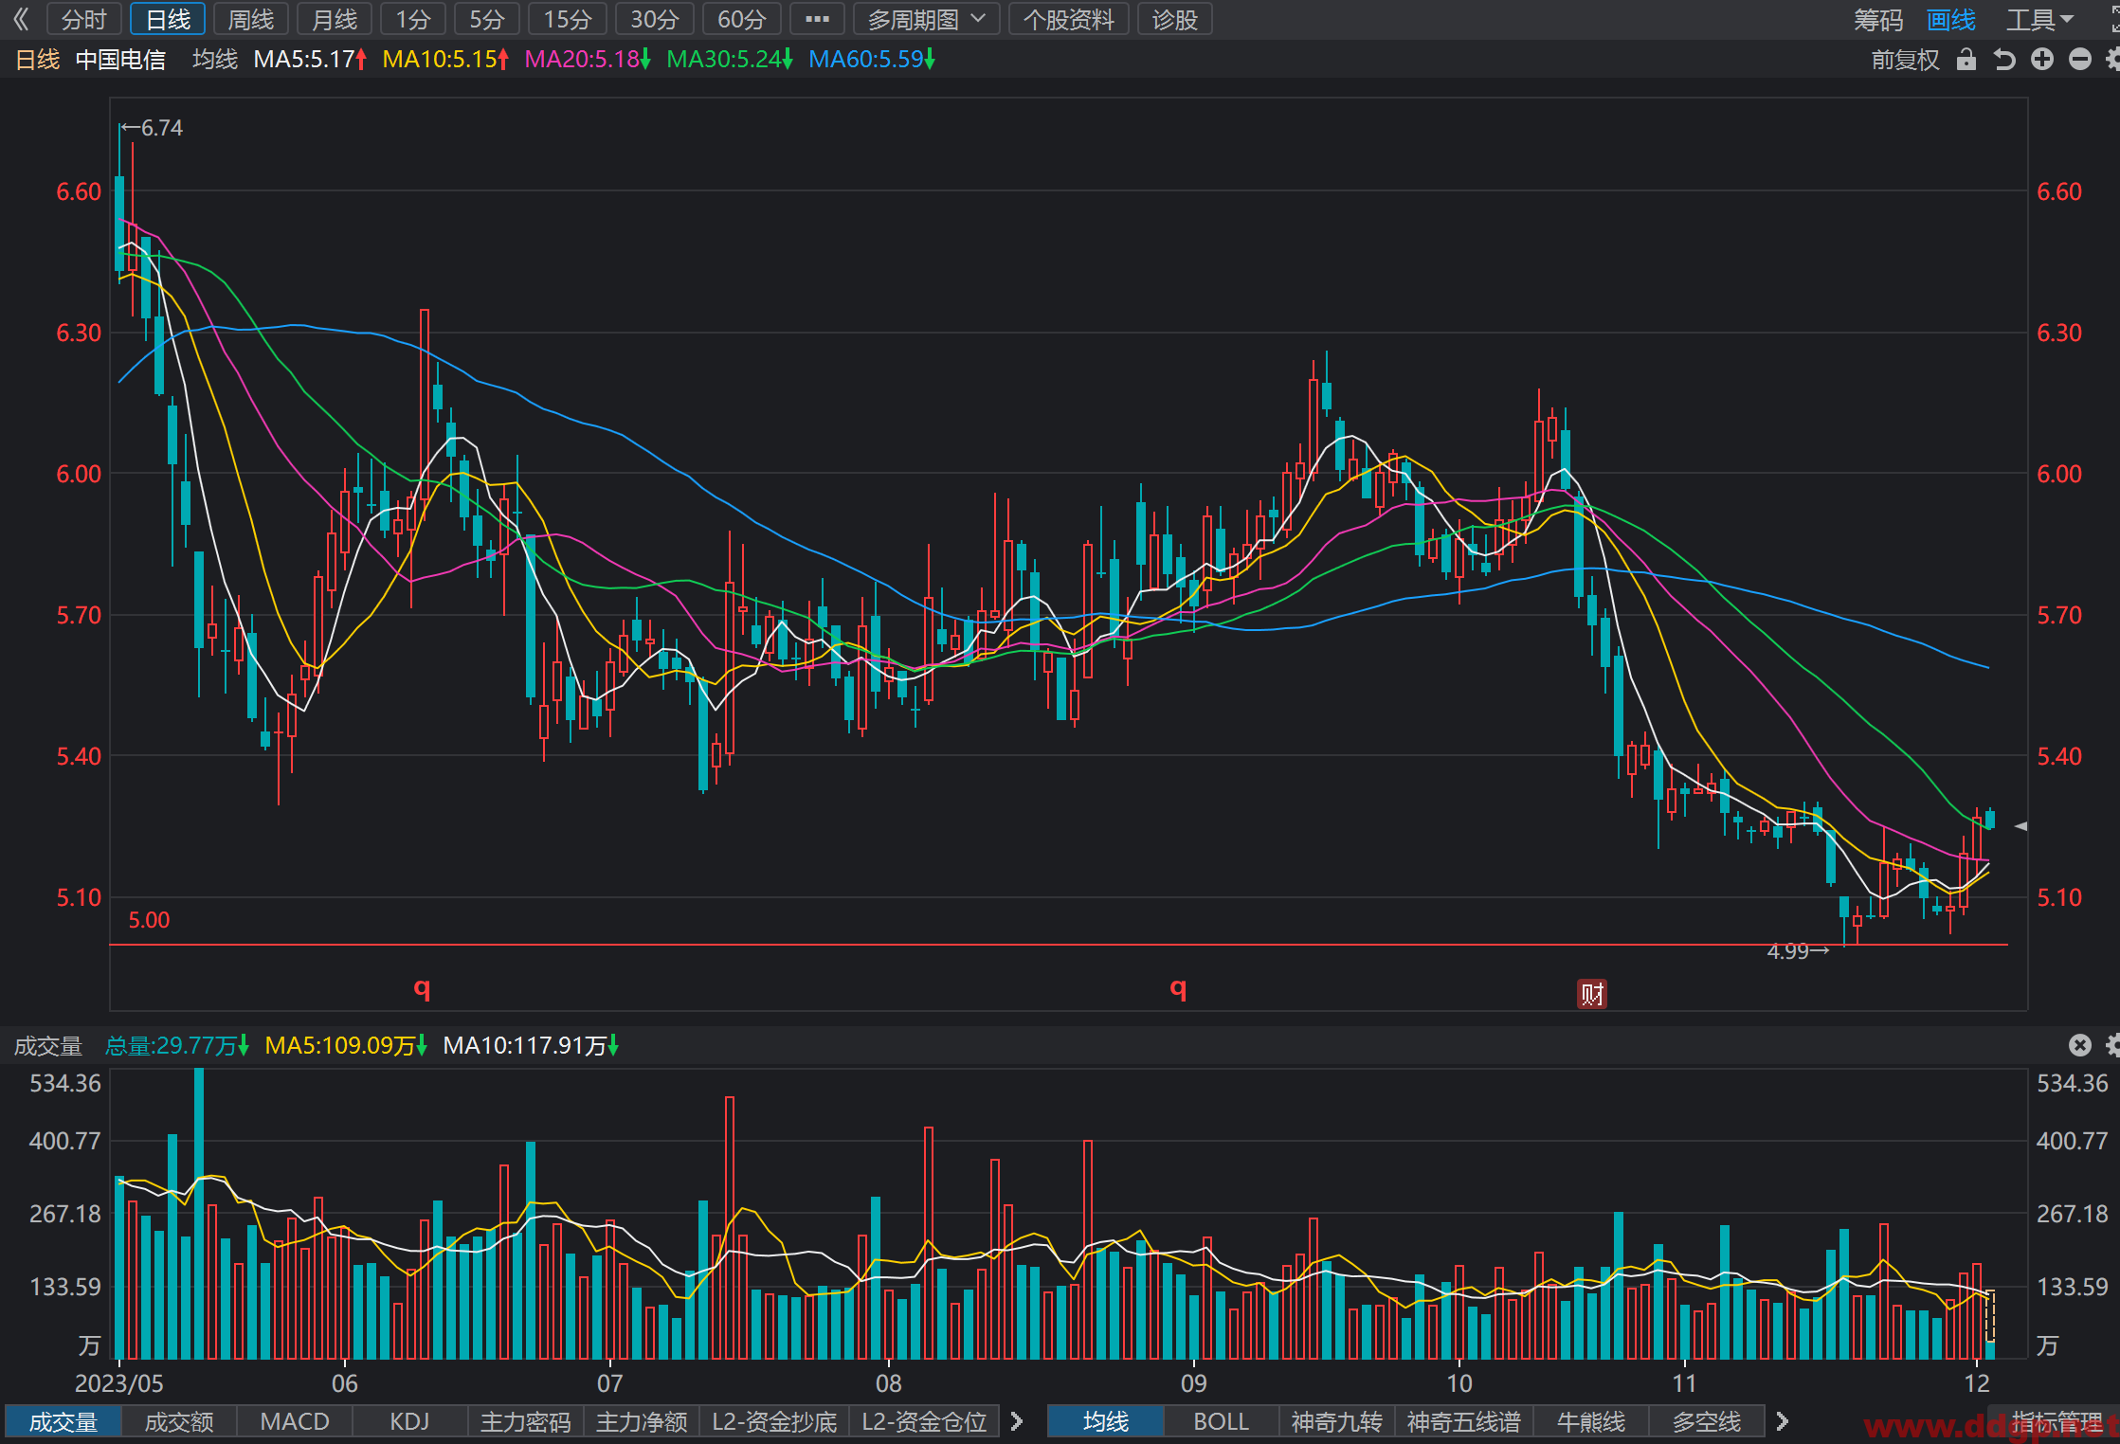The width and height of the screenshot is (2120, 1444).
Task: Open the 个股资料 stock info page
Action: click(x=1069, y=19)
